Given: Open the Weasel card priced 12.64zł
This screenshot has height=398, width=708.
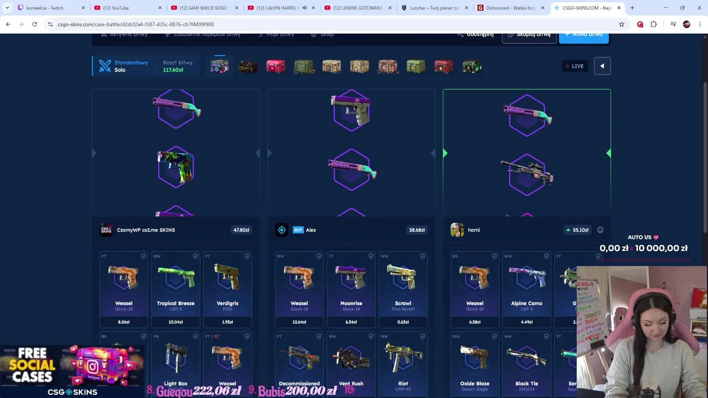Looking at the screenshot, I should coord(299,290).
